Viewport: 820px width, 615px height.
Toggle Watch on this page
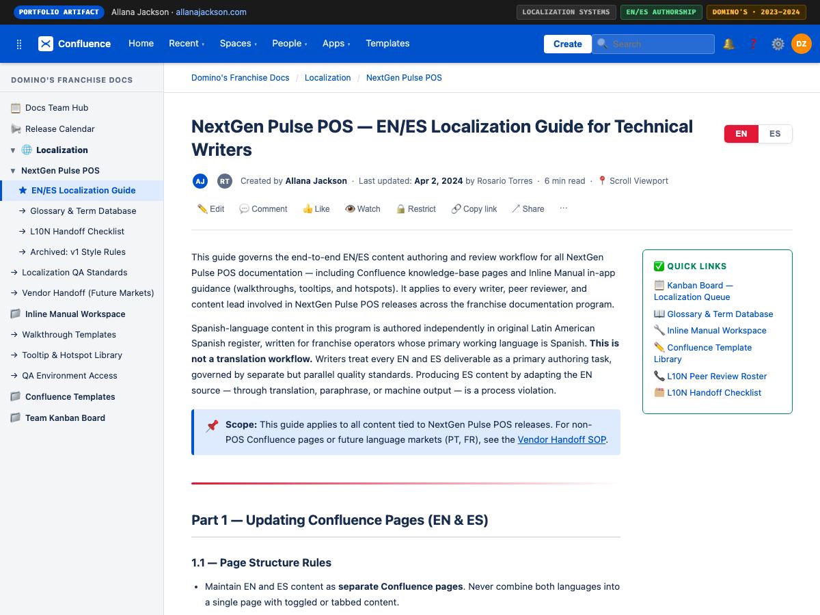point(362,209)
